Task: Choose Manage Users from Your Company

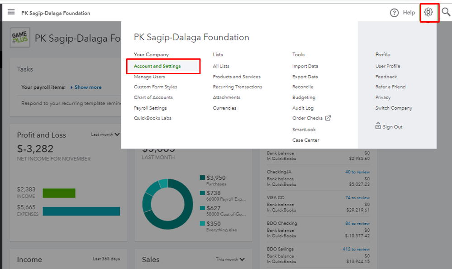Action: click(x=149, y=77)
